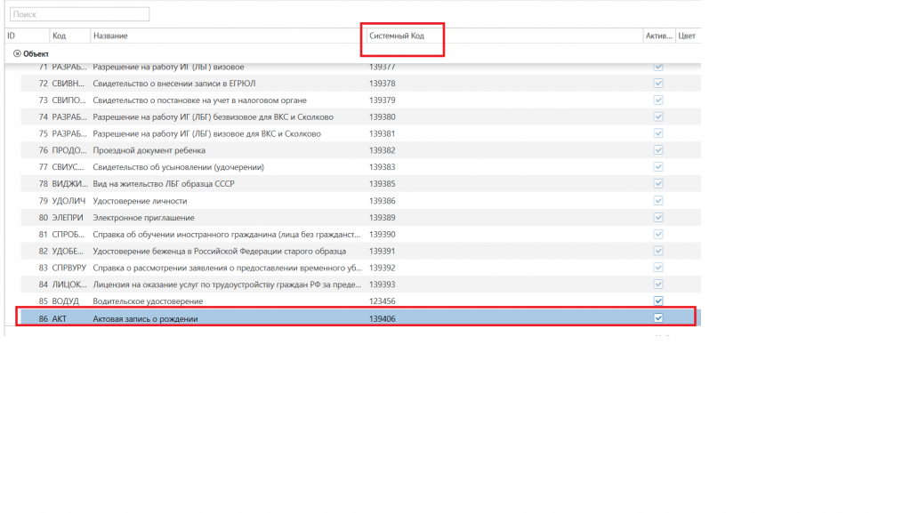The height and width of the screenshot is (513, 911).
Task: Select row Разрешение на работу безвизовое для ВКС
Action: [x=360, y=117]
